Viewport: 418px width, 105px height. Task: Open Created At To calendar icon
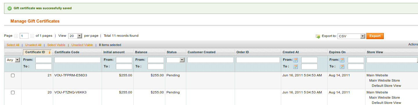[x=296, y=67]
